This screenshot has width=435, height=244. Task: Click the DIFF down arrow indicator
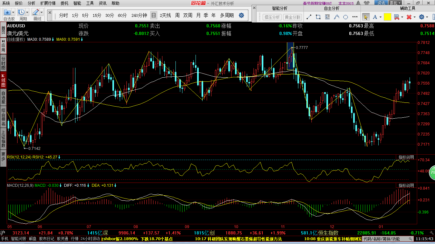88,185
